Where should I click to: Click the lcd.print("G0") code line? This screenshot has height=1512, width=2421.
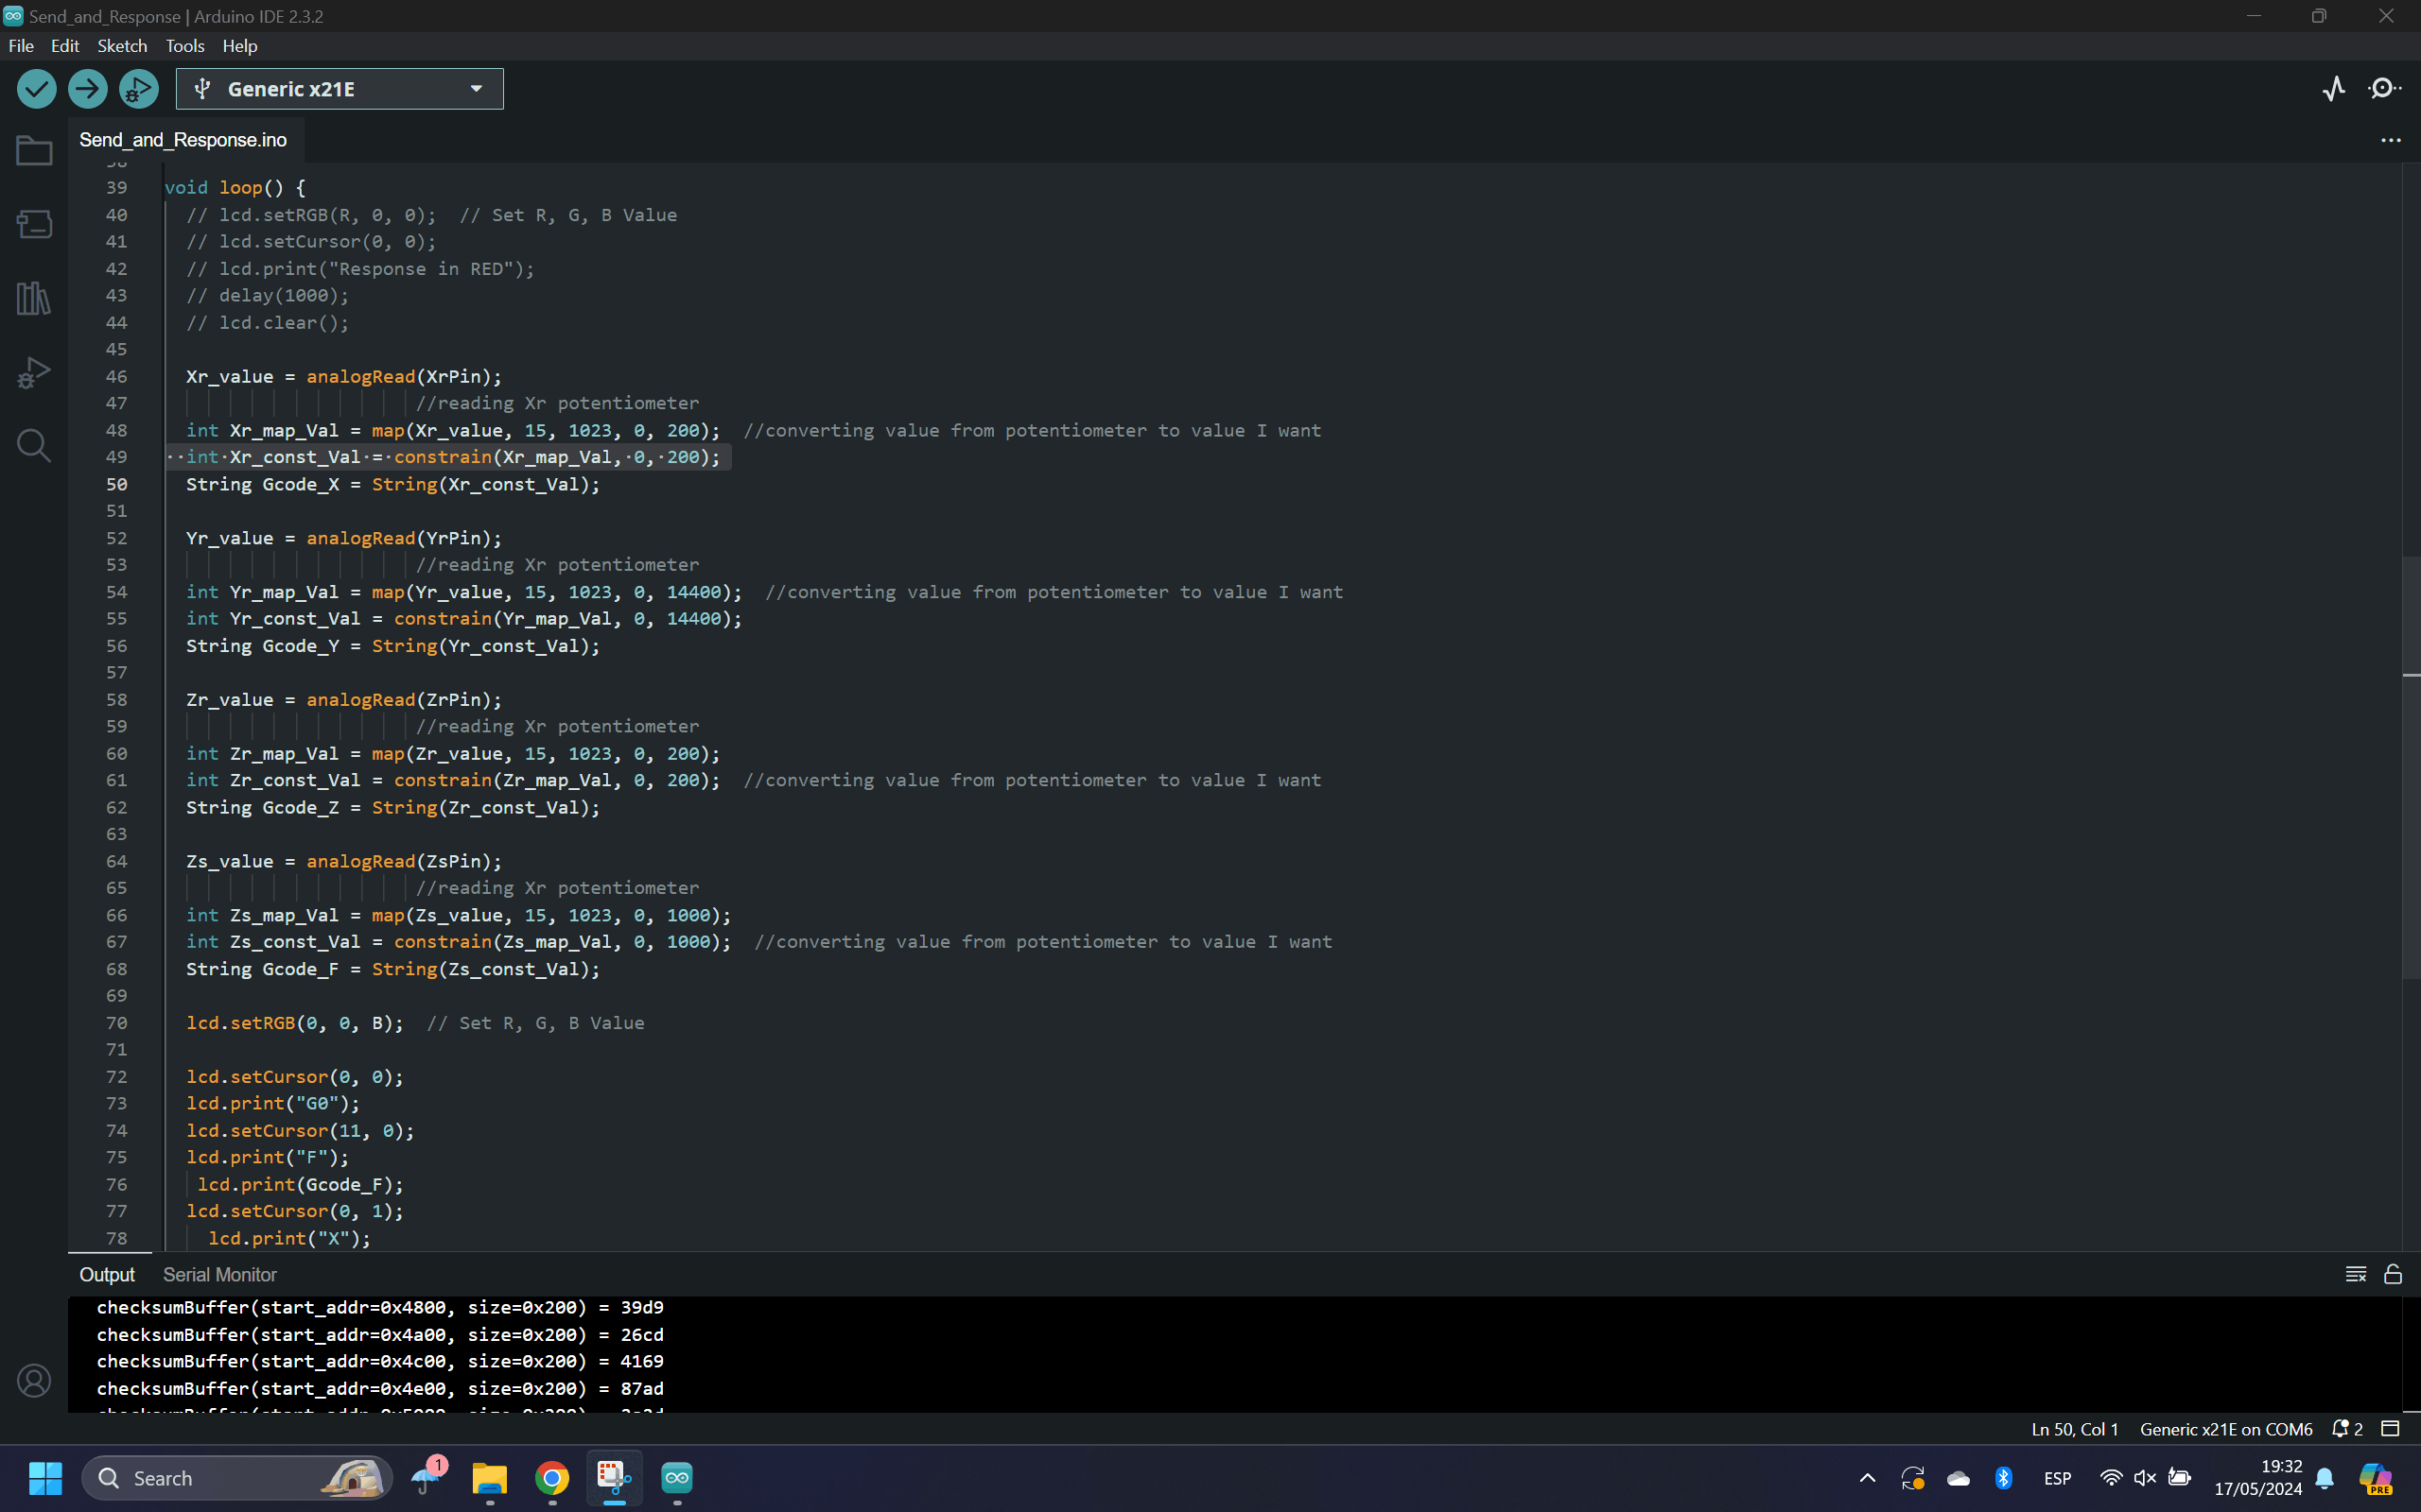pos(272,1103)
